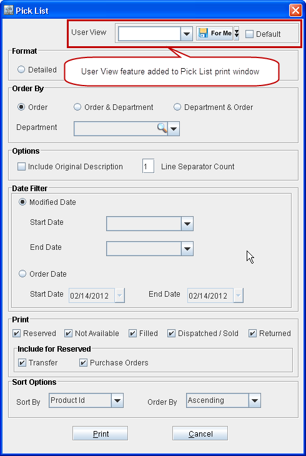
Task: Open the Department dropdown arrow
Action: point(174,129)
